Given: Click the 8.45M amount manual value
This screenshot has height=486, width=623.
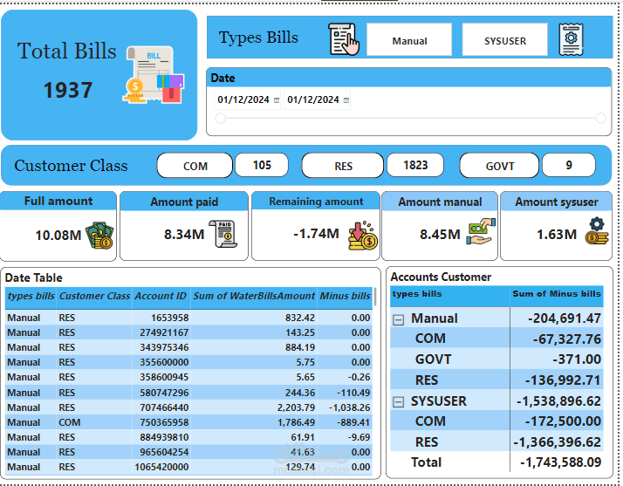Looking at the screenshot, I should tap(440, 235).
